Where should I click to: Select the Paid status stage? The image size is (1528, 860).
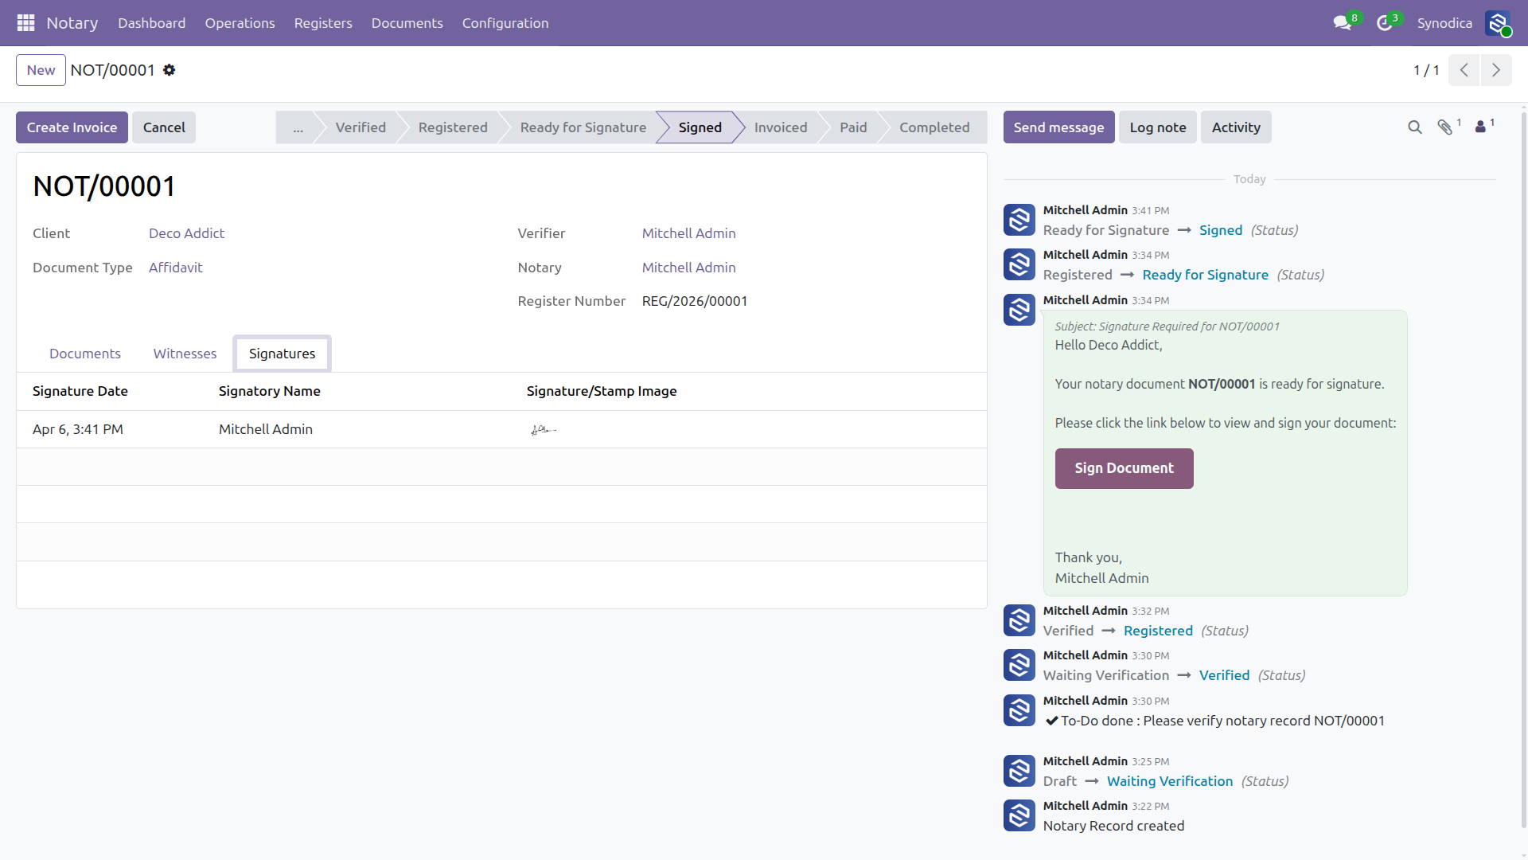853,127
